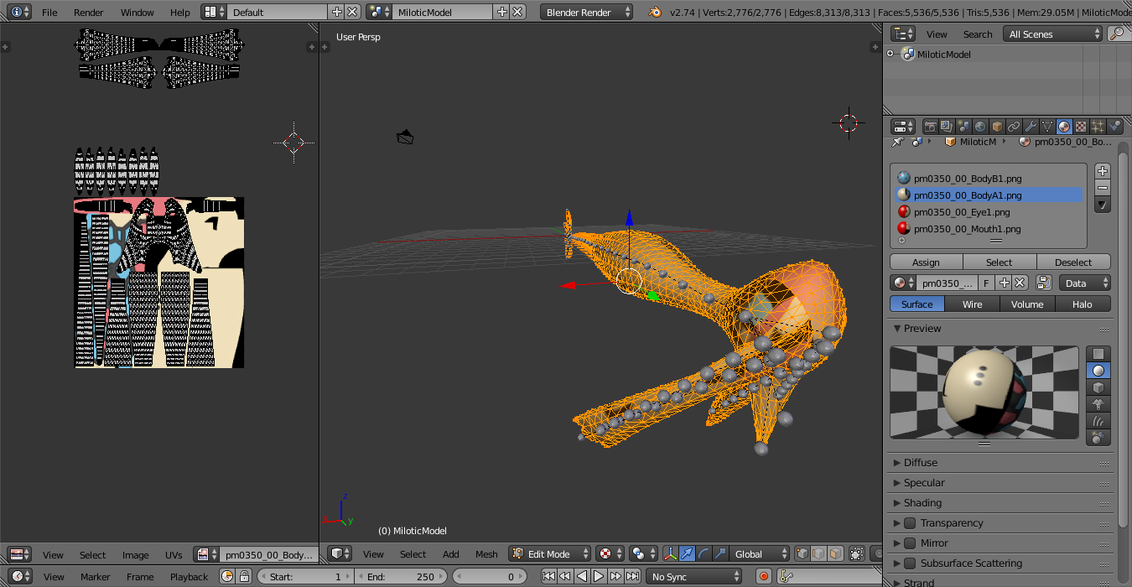Viewport: 1132px width, 587px height.
Task: Select pm0350_00_Eye1.png material slot
Action: tap(989, 211)
